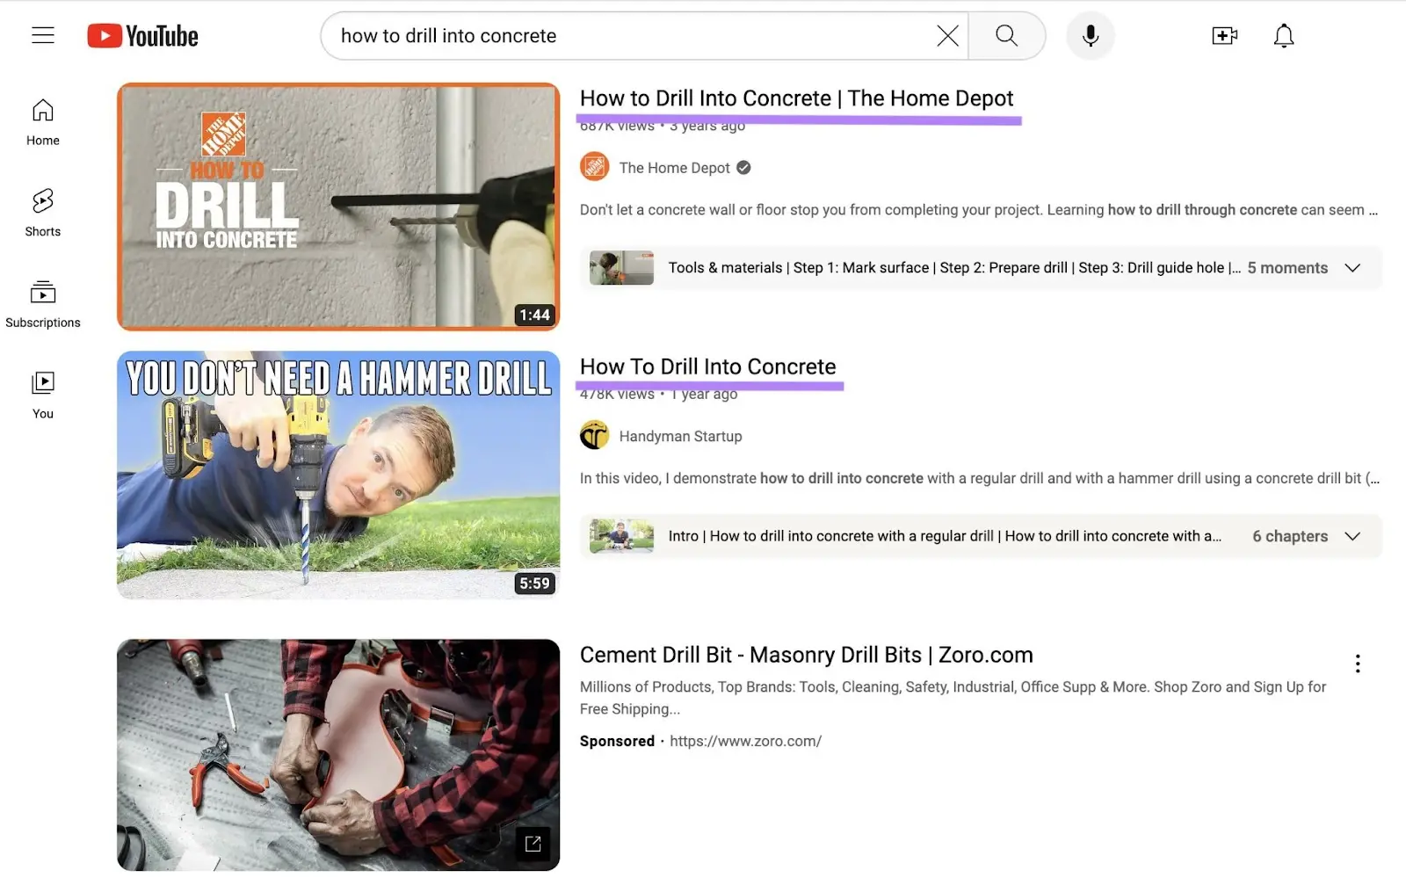Open more options for Zoro ad
The image size is (1406, 885).
click(1358, 664)
